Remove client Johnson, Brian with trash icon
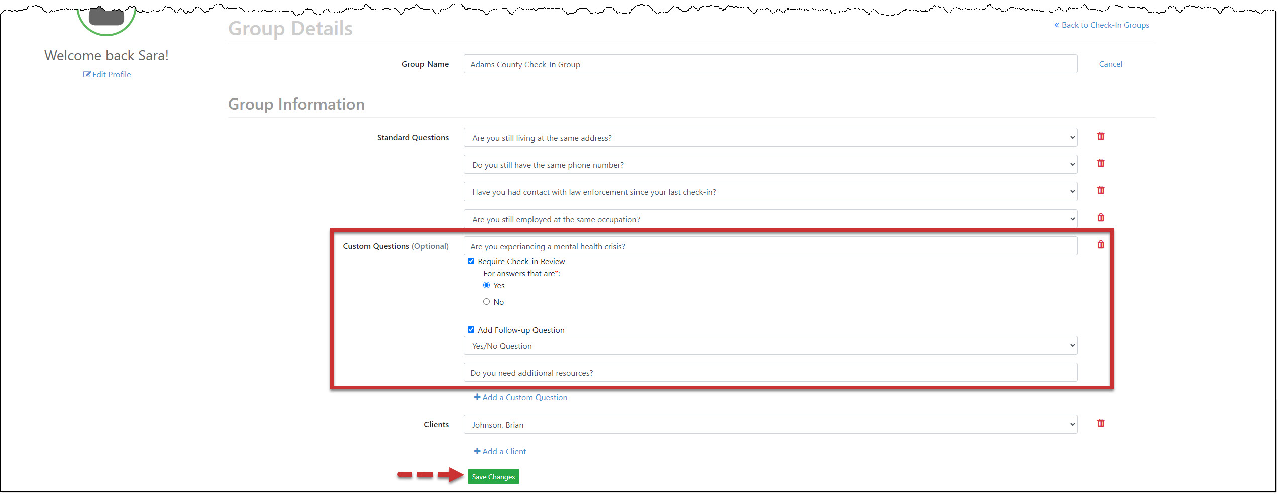1278x494 pixels. [x=1100, y=423]
